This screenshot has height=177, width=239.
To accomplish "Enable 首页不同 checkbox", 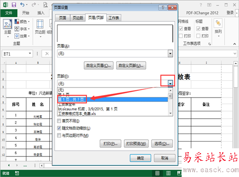I will tap(59, 121).
